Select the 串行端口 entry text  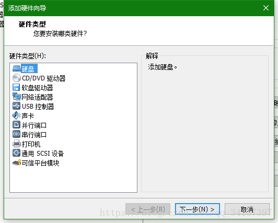pyautogui.click(x=34, y=135)
